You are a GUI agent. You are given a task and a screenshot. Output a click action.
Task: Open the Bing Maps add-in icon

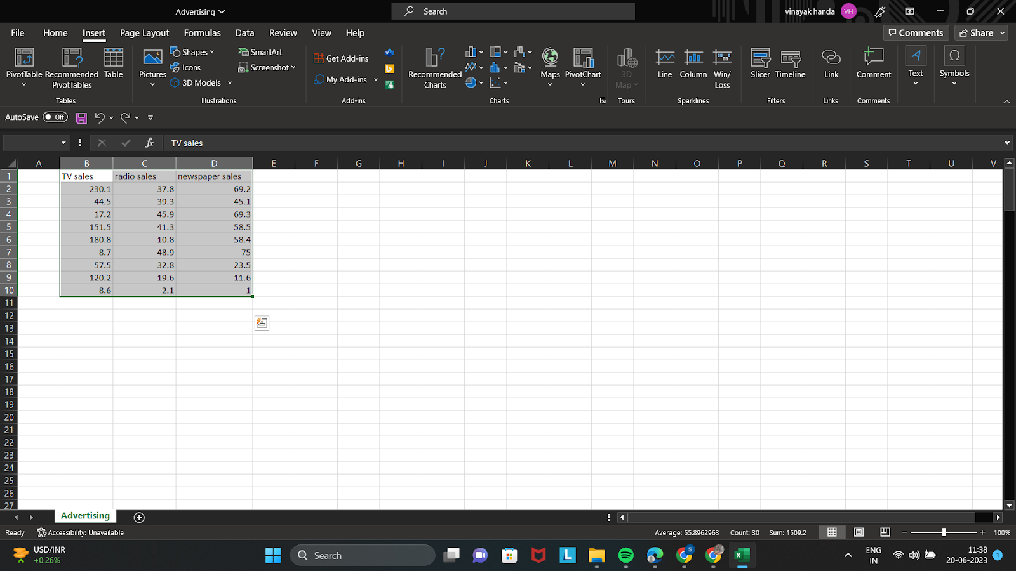pos(389,69)
